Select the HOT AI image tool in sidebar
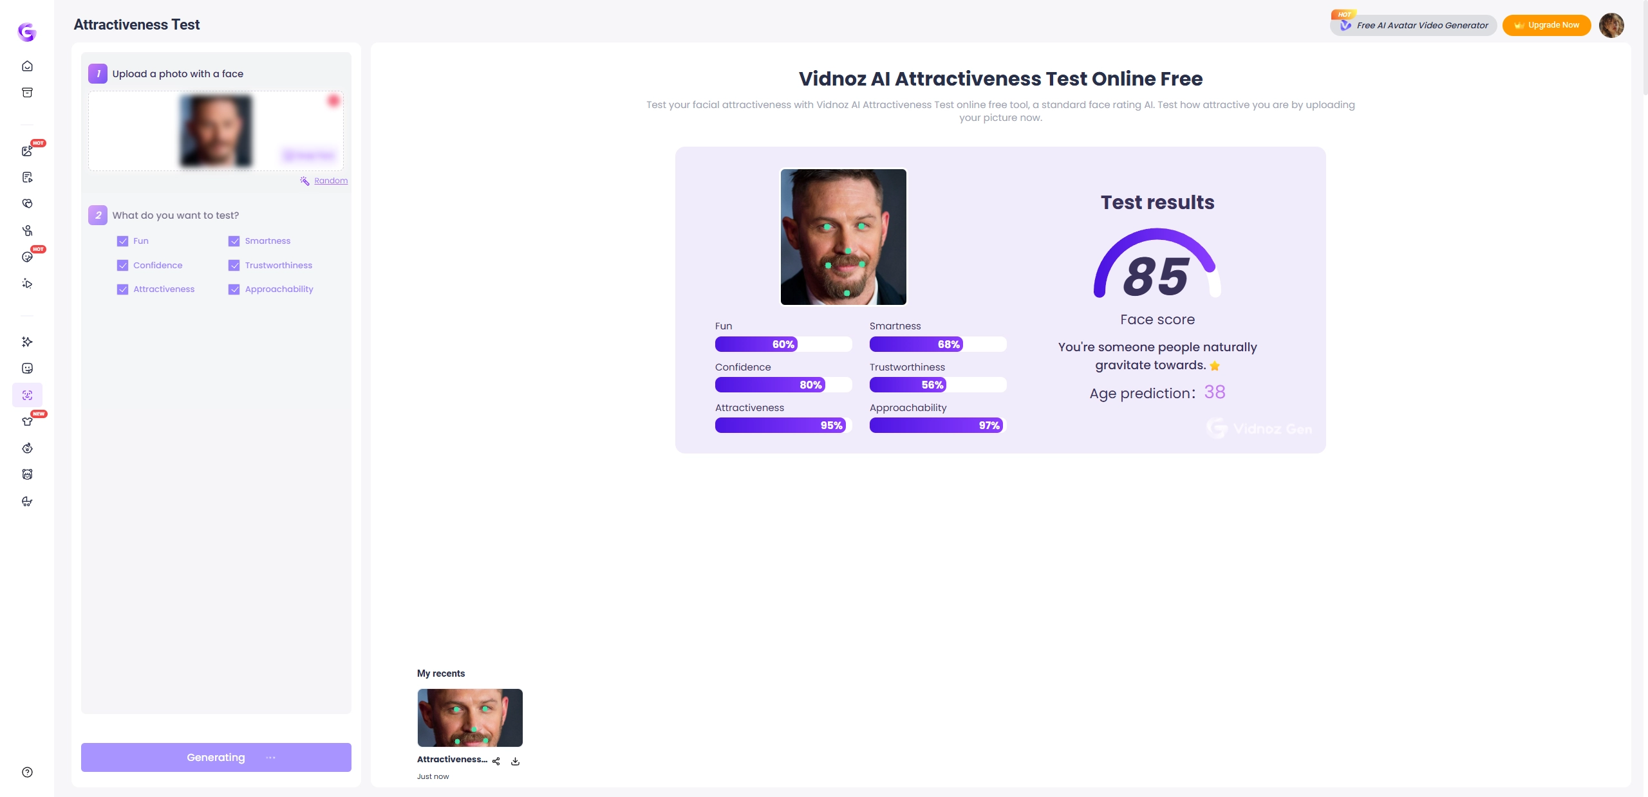The height and width of the screenshot is (797, 1648). click(x=27, y=151)
